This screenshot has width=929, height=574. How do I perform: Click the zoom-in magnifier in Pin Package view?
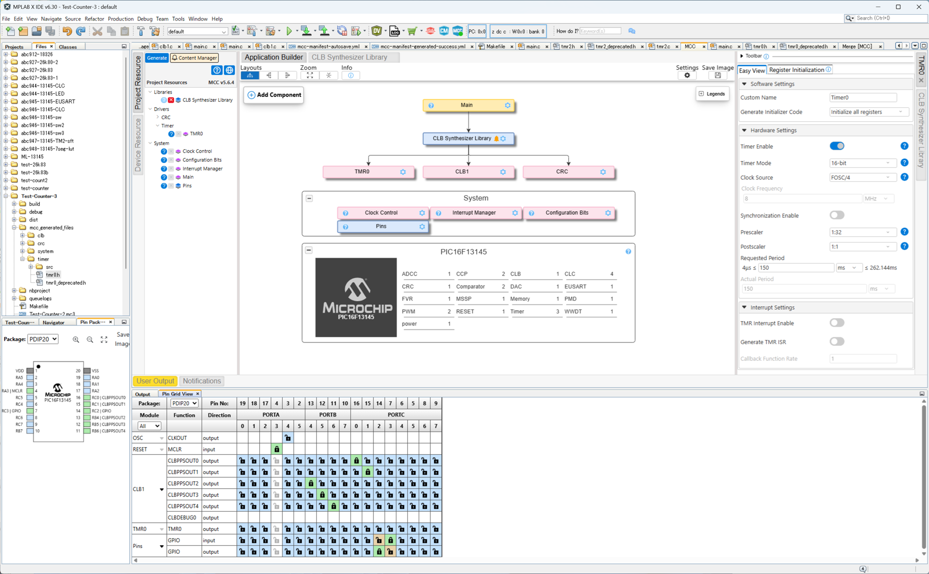click(76, 339)
